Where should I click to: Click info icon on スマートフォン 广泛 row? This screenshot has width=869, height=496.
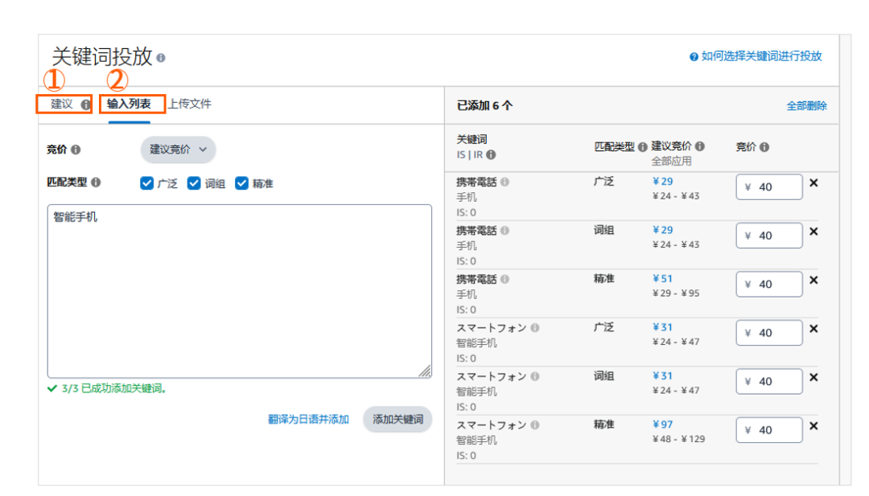point(535,328)
